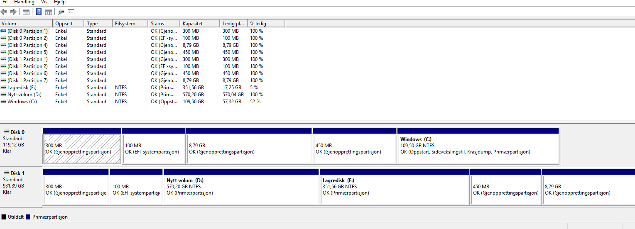The width and height of the screenshot is (635, 229).
Task: Sort by the Type column header
Action: pyautogui.click(x=98, y=24)
